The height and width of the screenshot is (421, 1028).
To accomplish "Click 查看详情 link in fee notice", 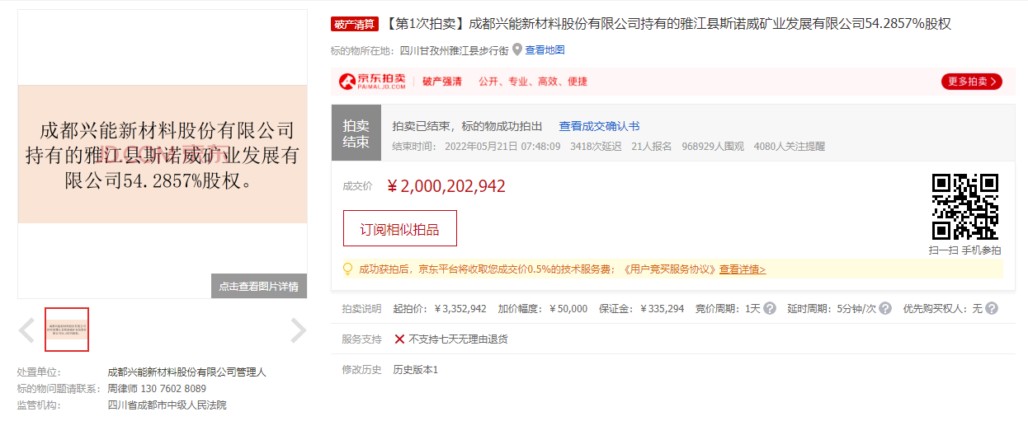I will coord(742,269).
